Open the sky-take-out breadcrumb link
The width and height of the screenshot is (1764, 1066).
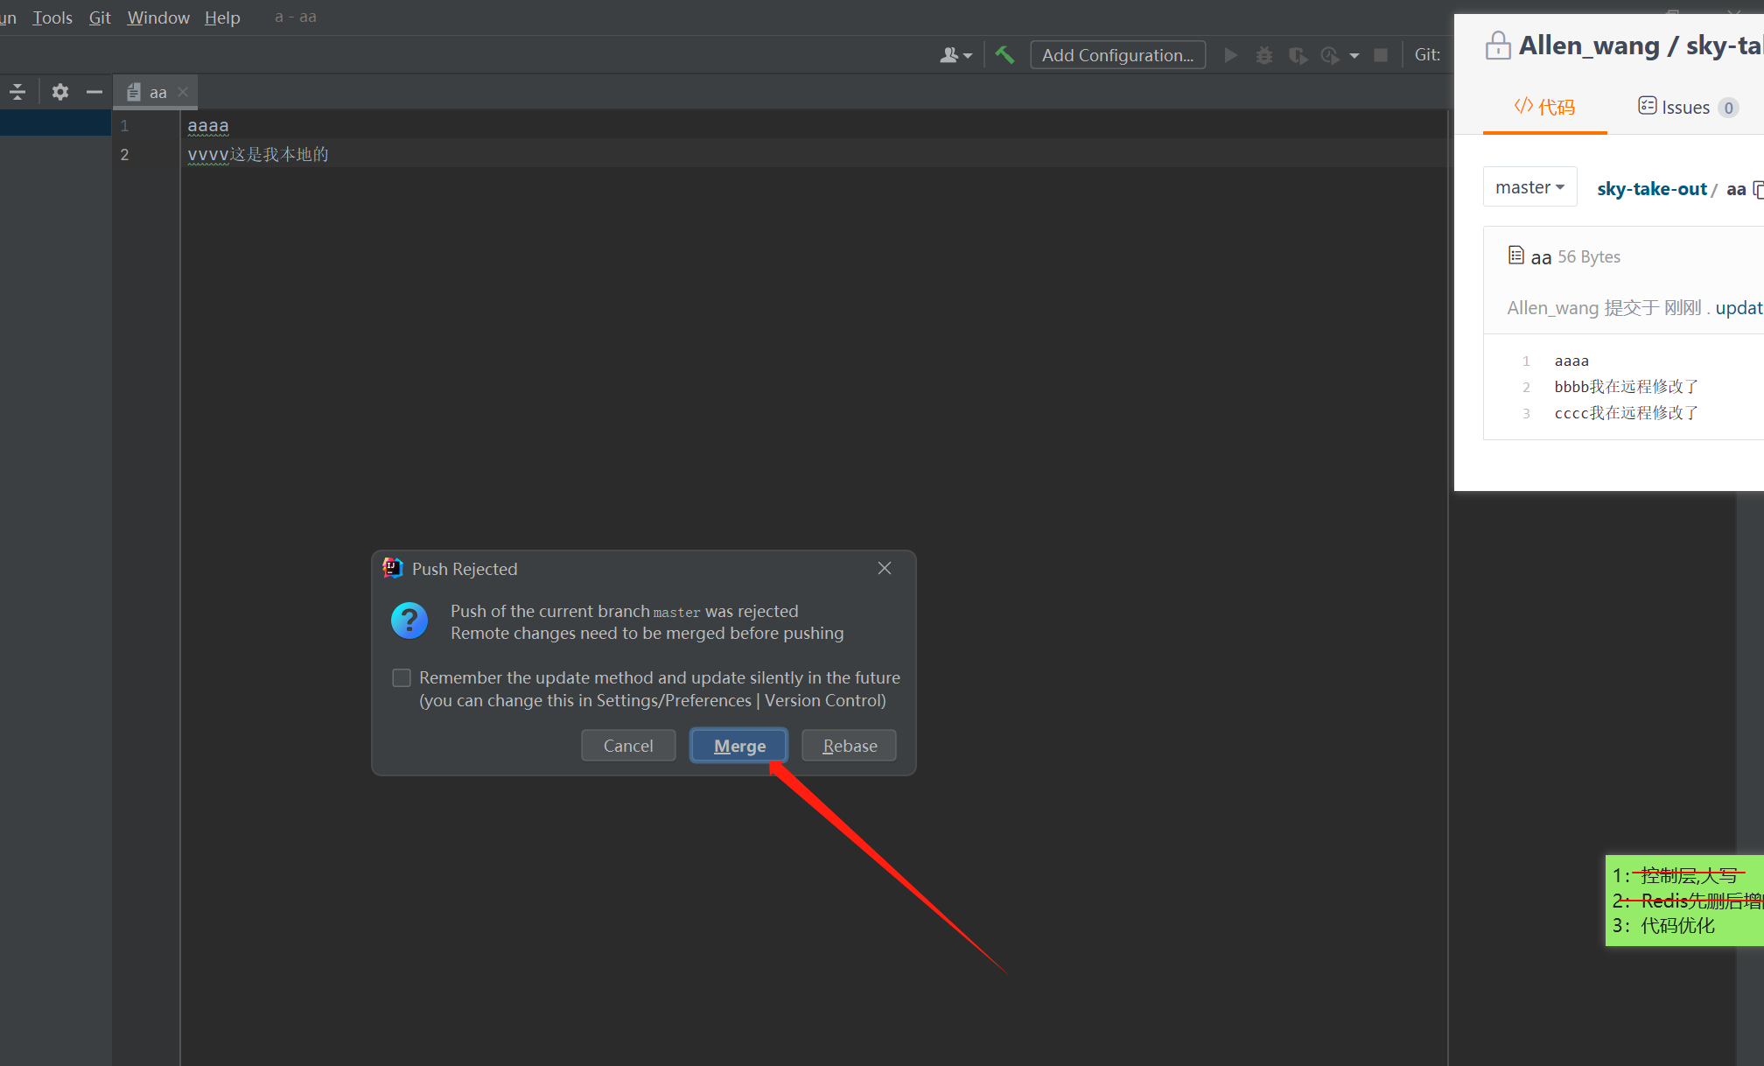(x=1651, y=189)
